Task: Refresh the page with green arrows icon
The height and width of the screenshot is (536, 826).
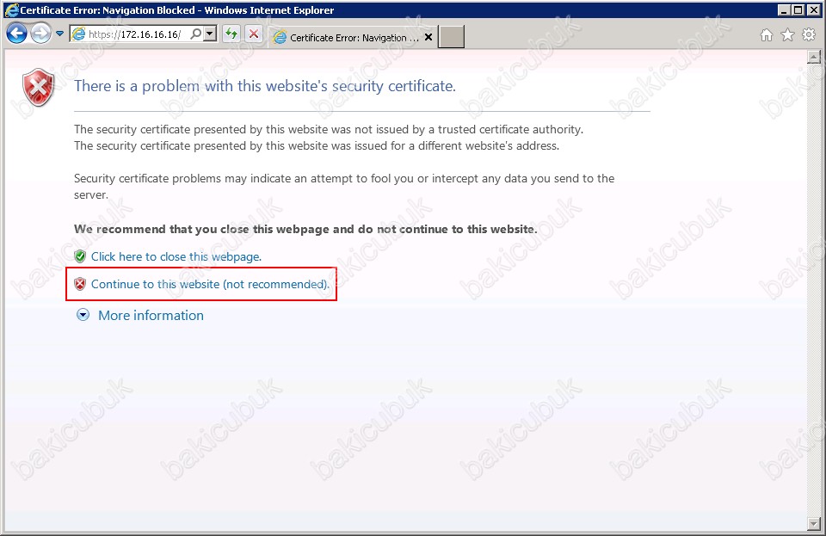Action: pyautogui.click(x=231, y=34)
